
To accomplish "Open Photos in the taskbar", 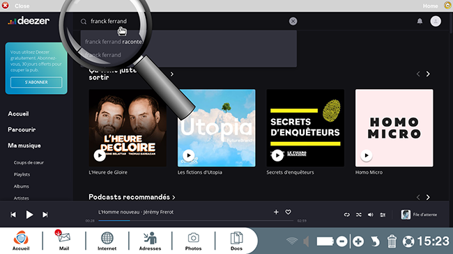I will pos(193,241).
